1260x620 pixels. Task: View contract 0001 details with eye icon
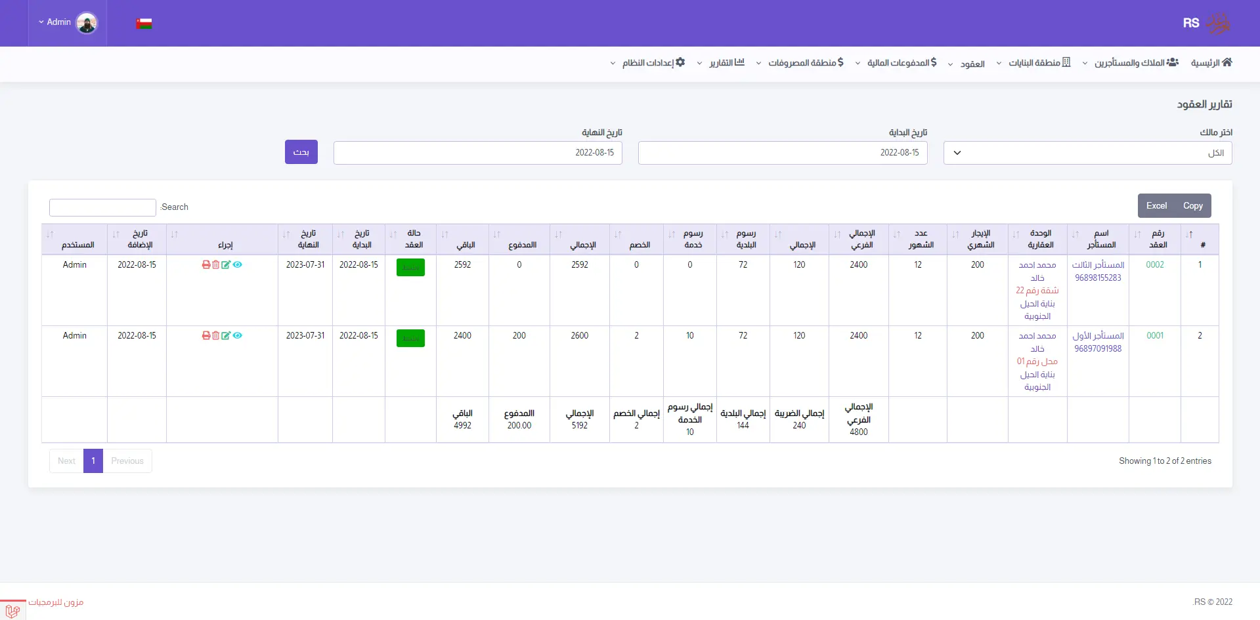click(x=238, y=336)
